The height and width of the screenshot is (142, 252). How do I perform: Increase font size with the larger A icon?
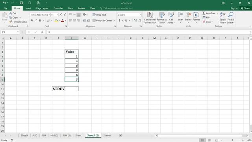pos(61,15)
